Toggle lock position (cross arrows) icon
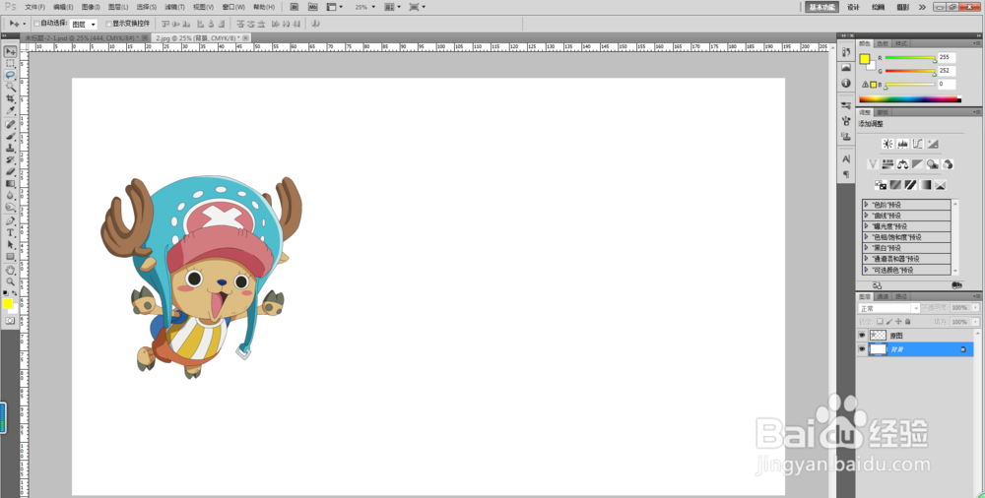This screenshot has height=498, width=985. click(898, 322)
